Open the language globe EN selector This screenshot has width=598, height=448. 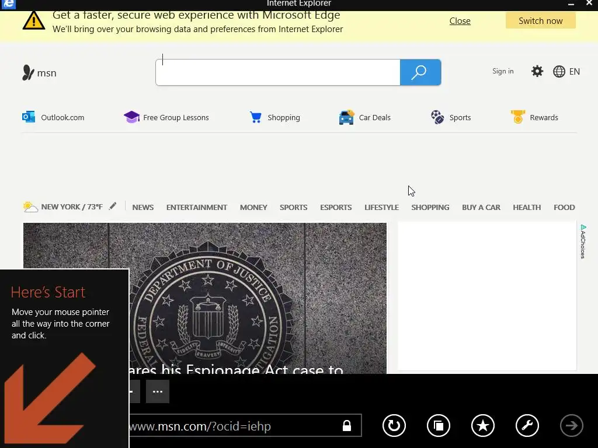(x=566, y=72)
